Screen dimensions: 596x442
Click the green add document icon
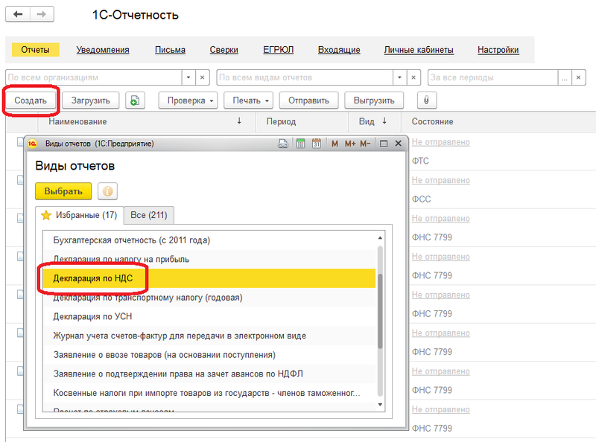click(x=135, y=100)
